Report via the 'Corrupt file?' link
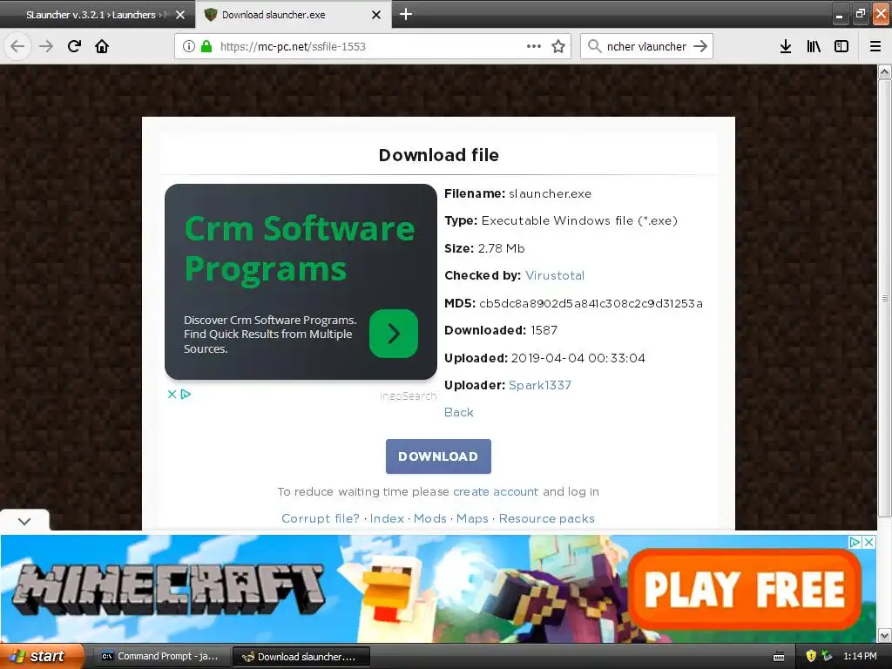This screenshot has height=669, width=892. point(321,519)
